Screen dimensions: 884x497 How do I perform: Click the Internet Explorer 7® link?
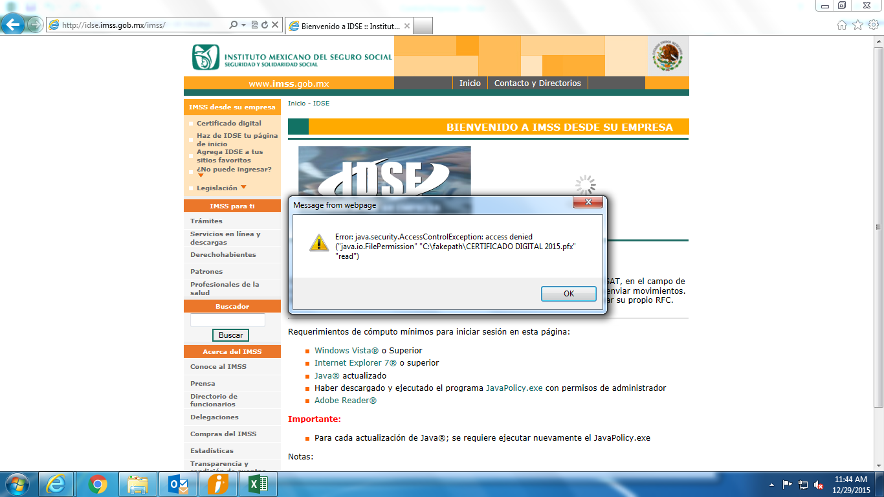(x=355, y=363)
